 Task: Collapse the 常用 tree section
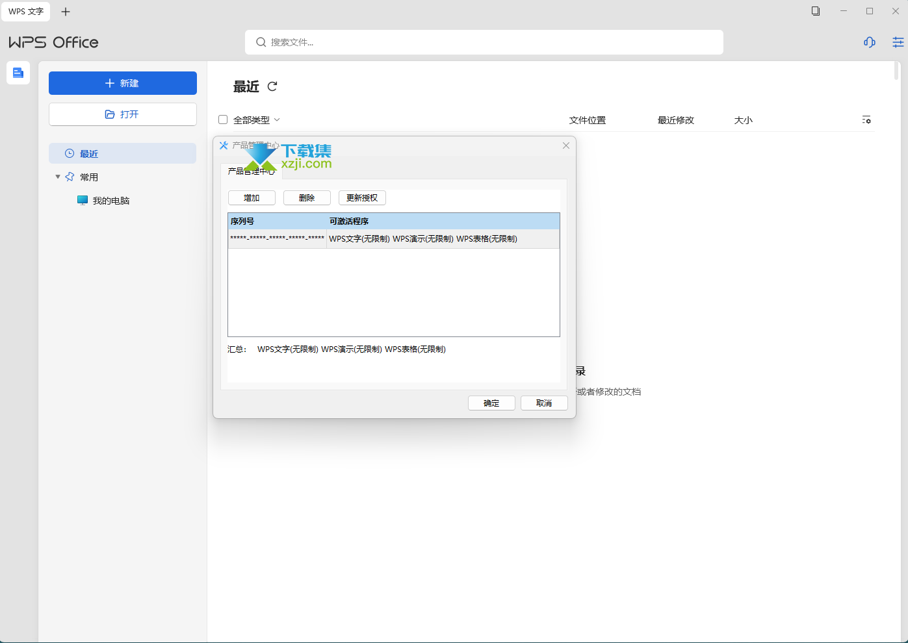pos(58,177)
